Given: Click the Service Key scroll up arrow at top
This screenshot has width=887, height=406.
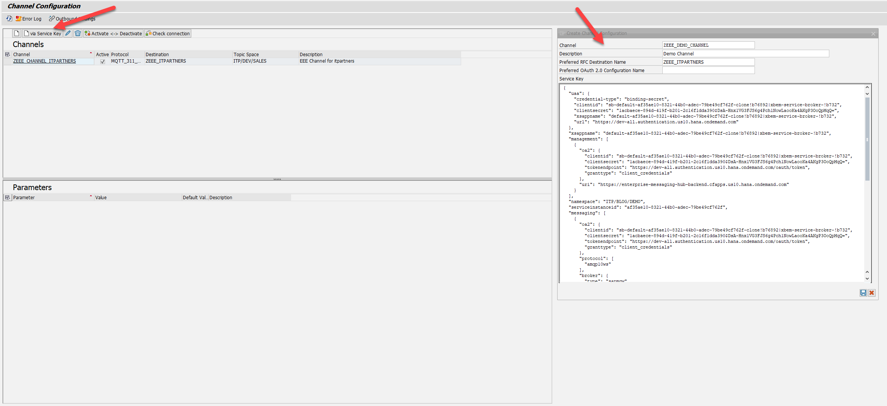Looking at the screenshot, I should point(867,87).
